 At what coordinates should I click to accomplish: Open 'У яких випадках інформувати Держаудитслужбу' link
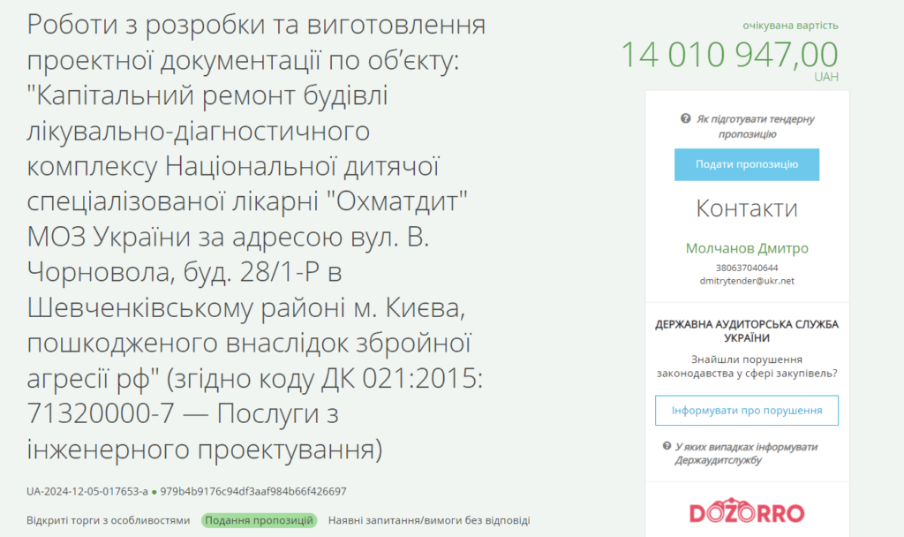[746, 453]
